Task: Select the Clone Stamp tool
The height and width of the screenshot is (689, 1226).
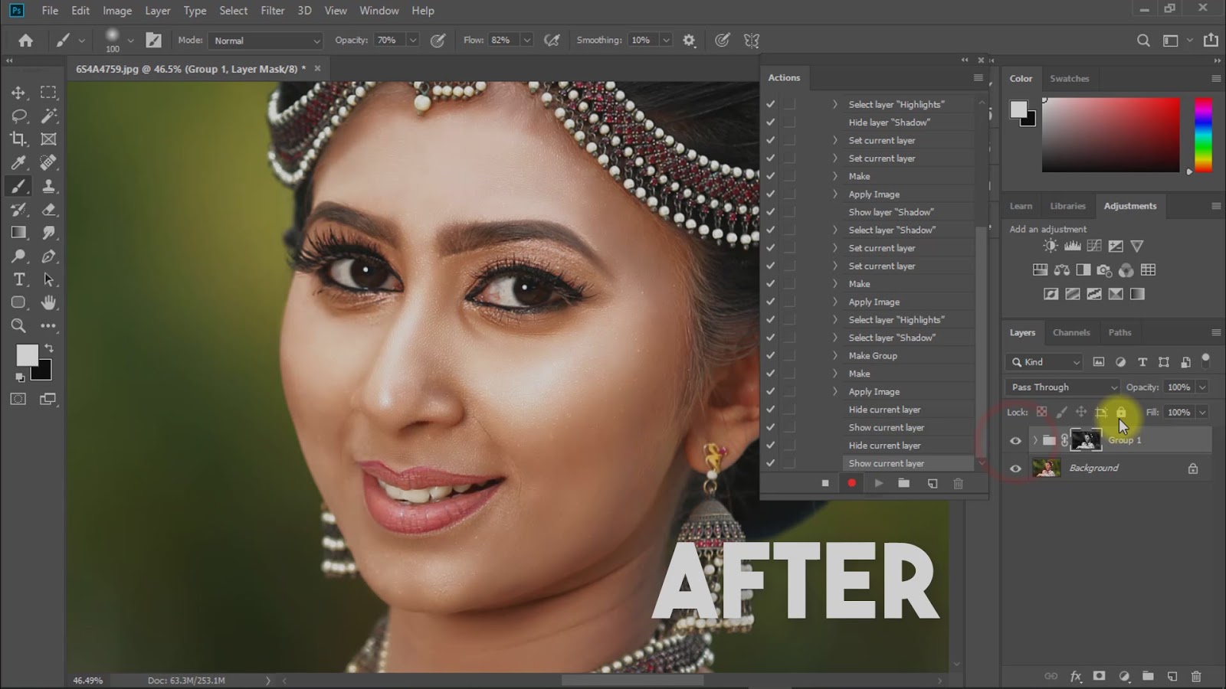Action: [x=48, y=186]
